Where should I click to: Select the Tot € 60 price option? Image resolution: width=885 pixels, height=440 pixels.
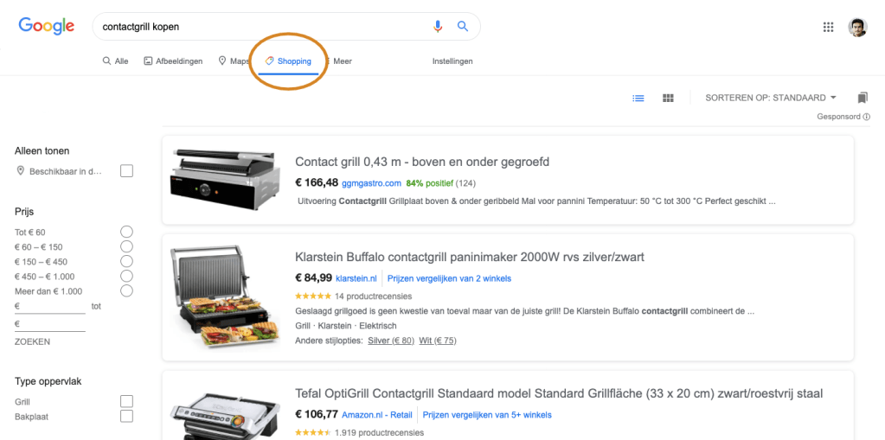click(126, 232)
